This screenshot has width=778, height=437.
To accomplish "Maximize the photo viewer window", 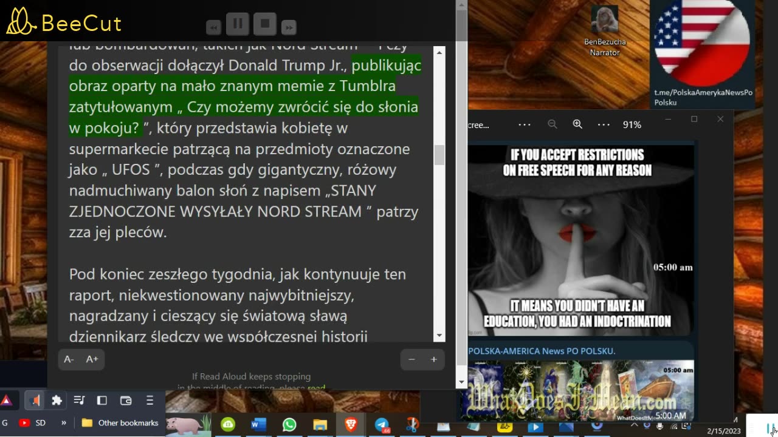I will click(x=694, y=119).
